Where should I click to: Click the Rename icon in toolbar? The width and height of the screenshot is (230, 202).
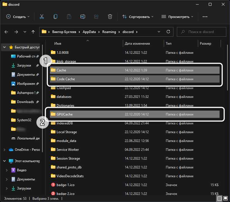click(x=82, y=17)
